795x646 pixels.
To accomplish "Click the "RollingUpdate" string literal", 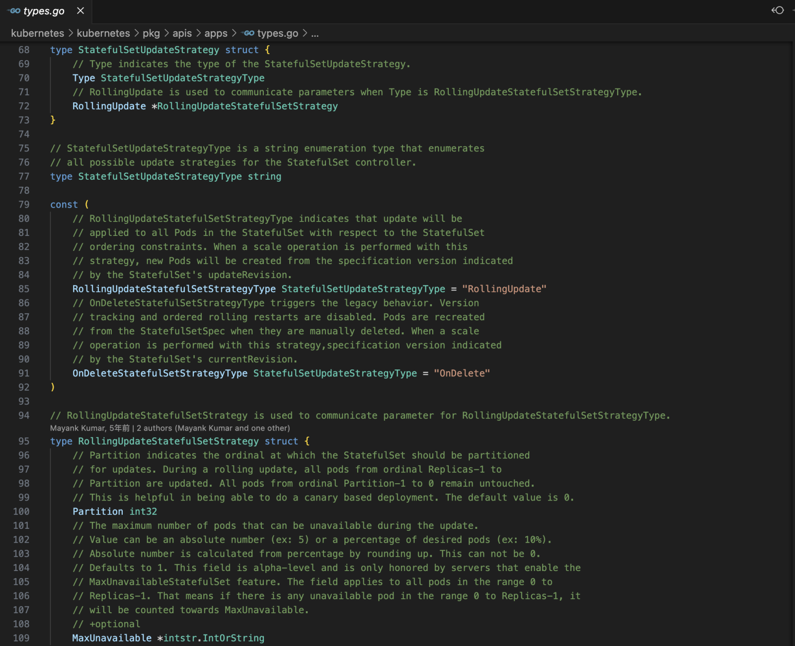I will pyautogui.click(x=504, y=289).
